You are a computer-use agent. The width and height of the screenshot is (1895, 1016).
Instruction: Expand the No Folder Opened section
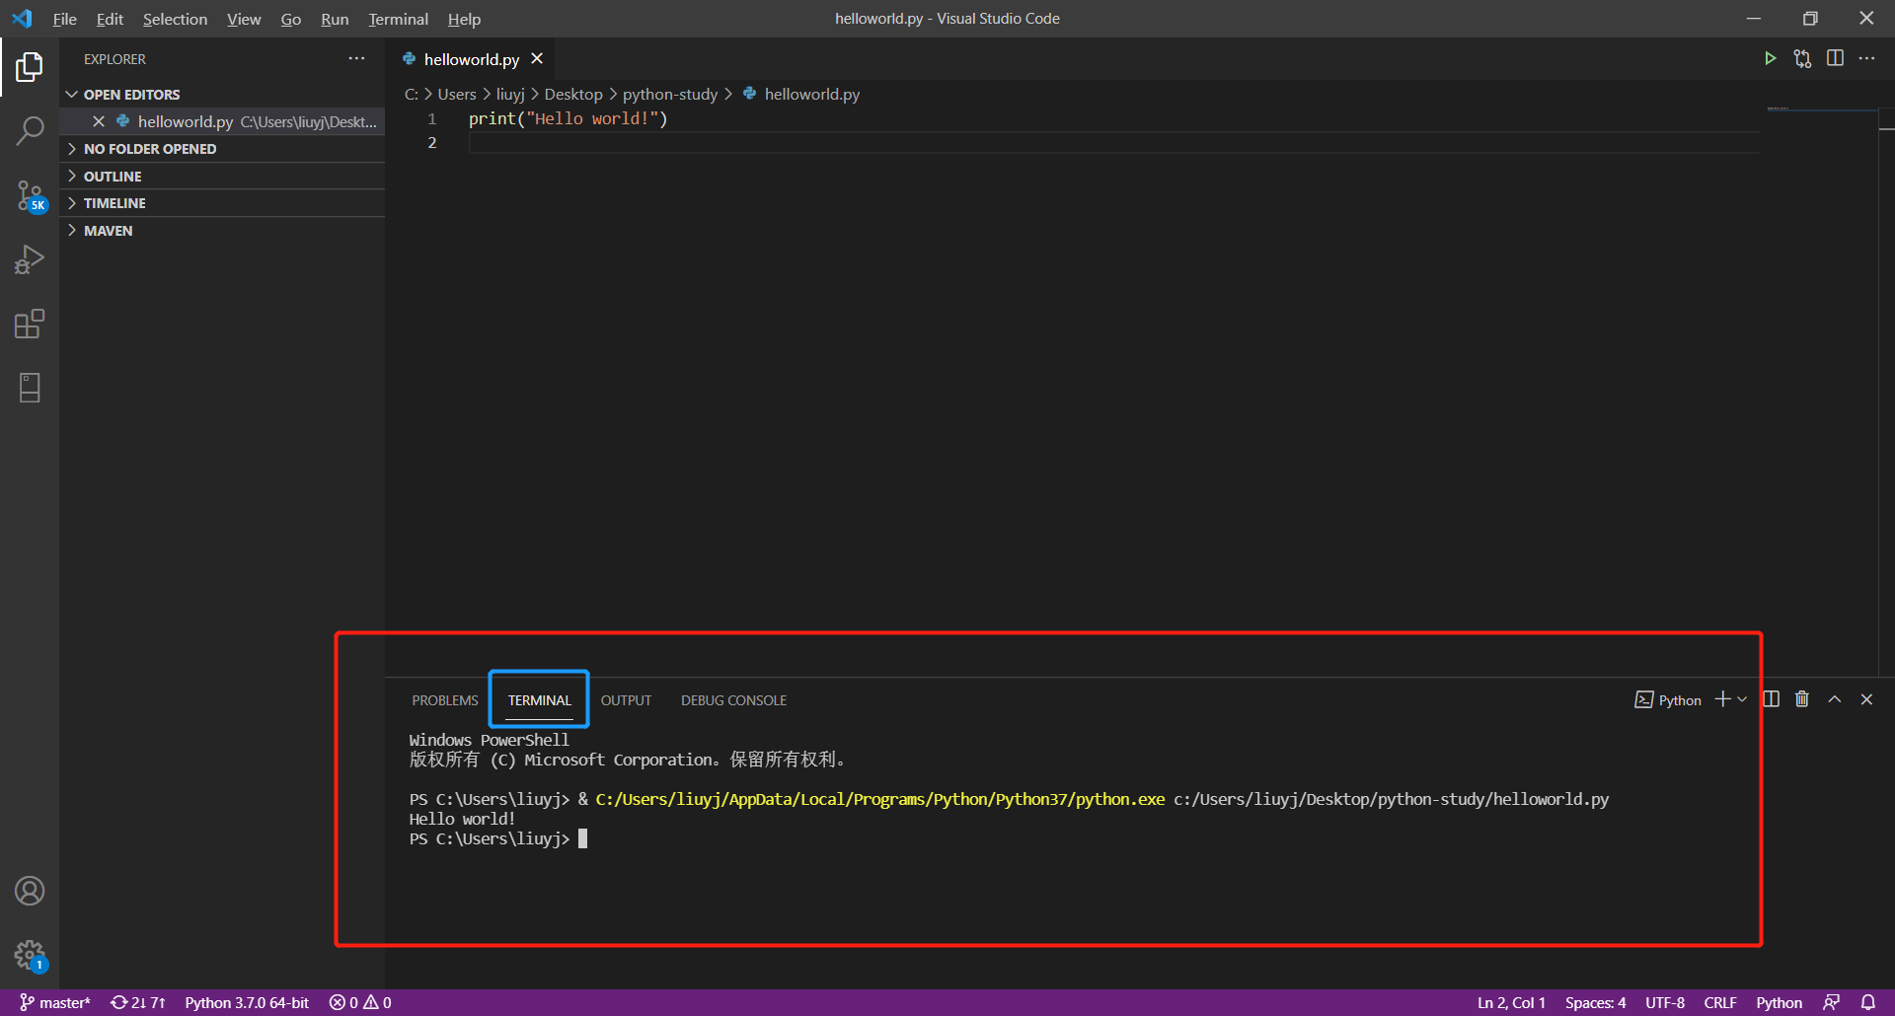click(222, 149)
